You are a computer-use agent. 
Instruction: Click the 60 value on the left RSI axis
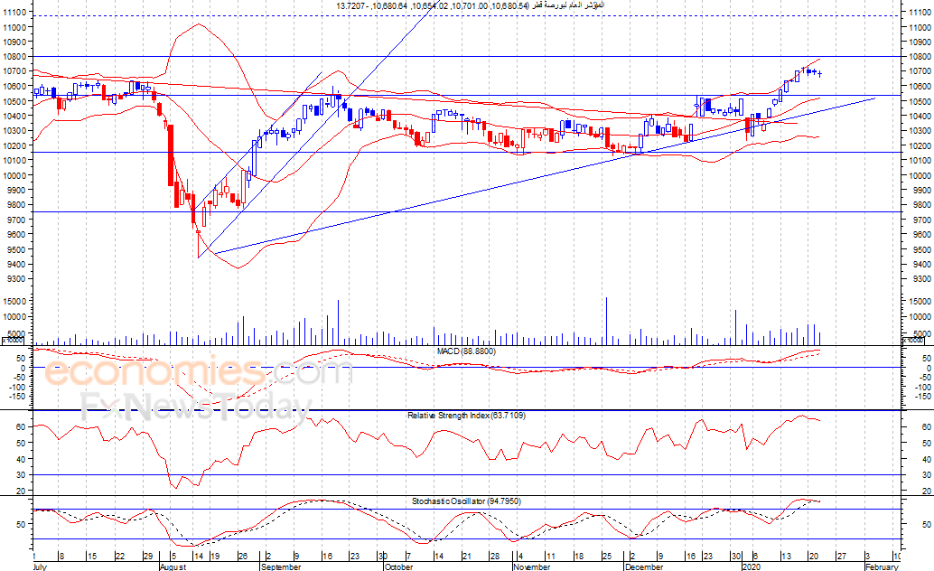(x=20, y=427)
